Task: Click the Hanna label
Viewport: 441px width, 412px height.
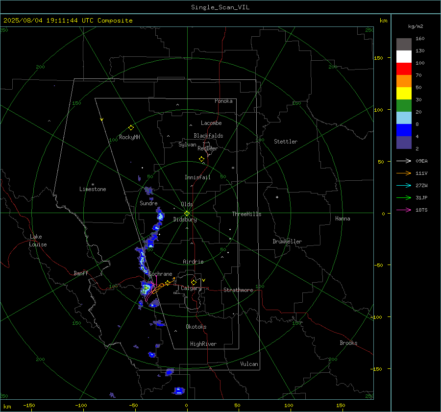Action: pos(343,218)
